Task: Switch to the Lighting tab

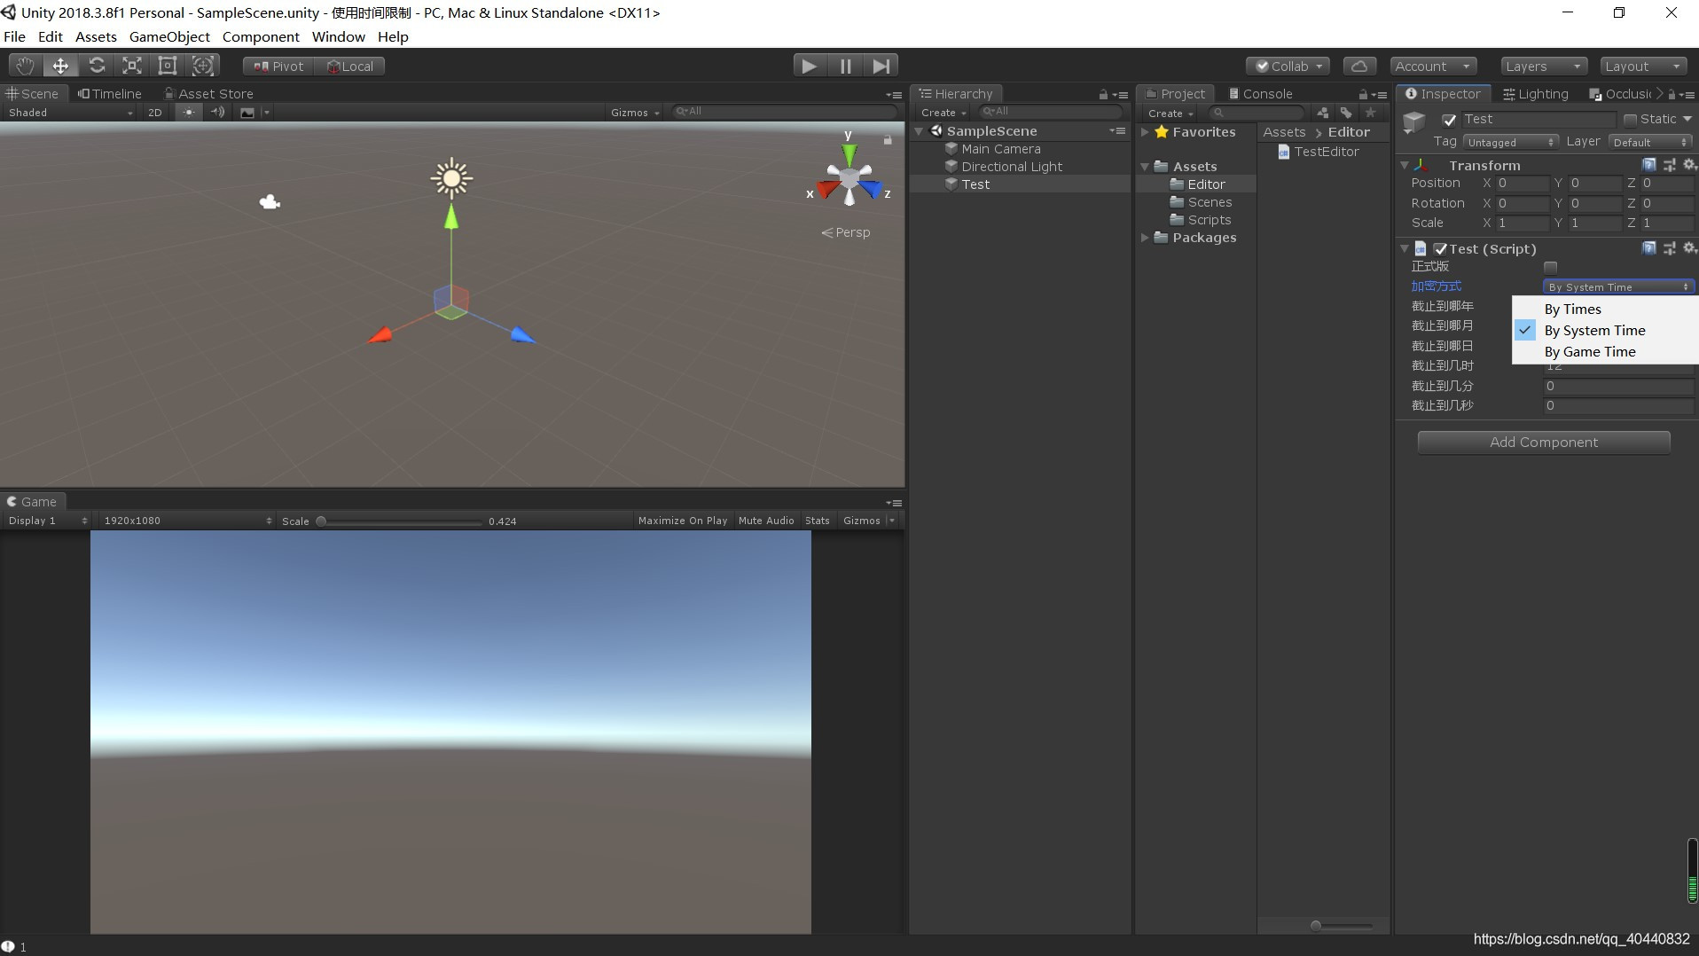Action: point(1536,93)
